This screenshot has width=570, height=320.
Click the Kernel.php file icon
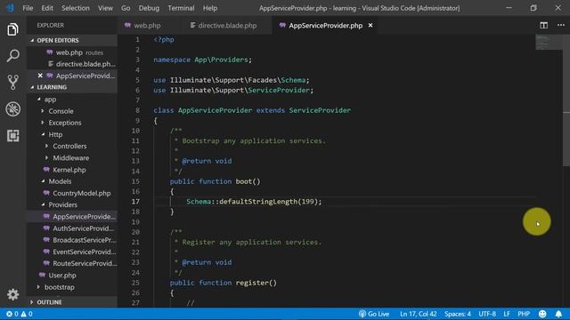[x=46, y=170]
